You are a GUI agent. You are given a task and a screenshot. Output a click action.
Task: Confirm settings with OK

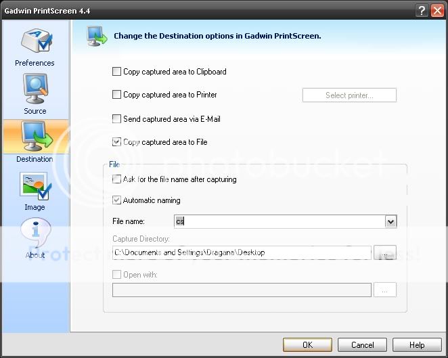click(307, 345)
